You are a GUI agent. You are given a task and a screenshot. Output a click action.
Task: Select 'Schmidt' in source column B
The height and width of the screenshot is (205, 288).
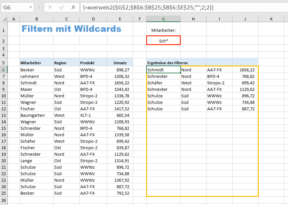pyautogui.click(x=37, y=83)
